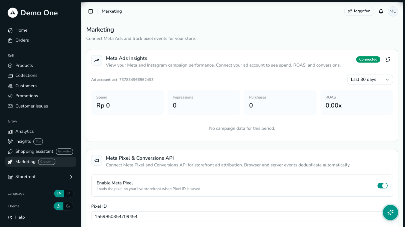Click the external link icon beside loggr.fun
Image resolution: width=405 pixels, height=227 pixels.
click(350, 11)
